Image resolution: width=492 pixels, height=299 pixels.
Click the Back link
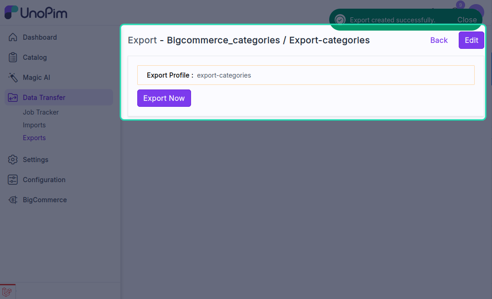[439, 40]
